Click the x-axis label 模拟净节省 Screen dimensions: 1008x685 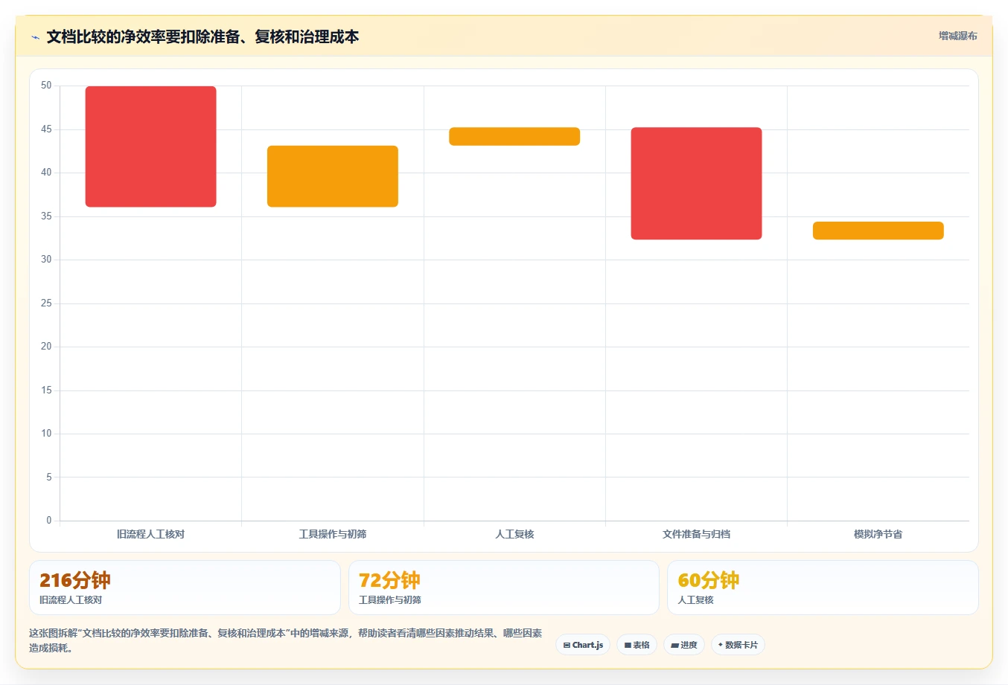878,534
